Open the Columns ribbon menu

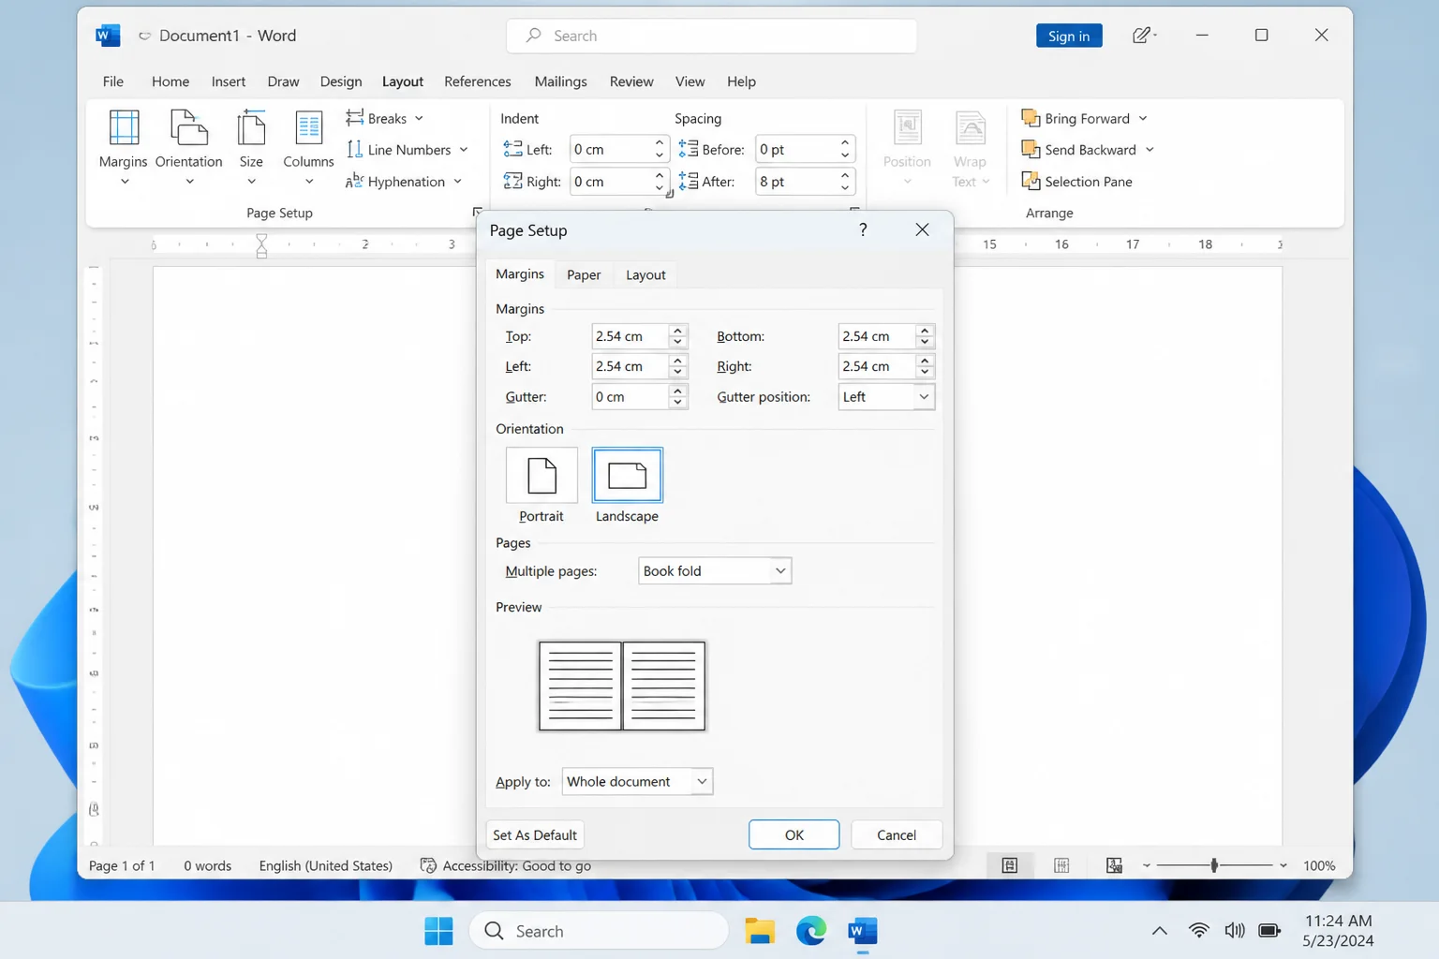tap(308, 148)
